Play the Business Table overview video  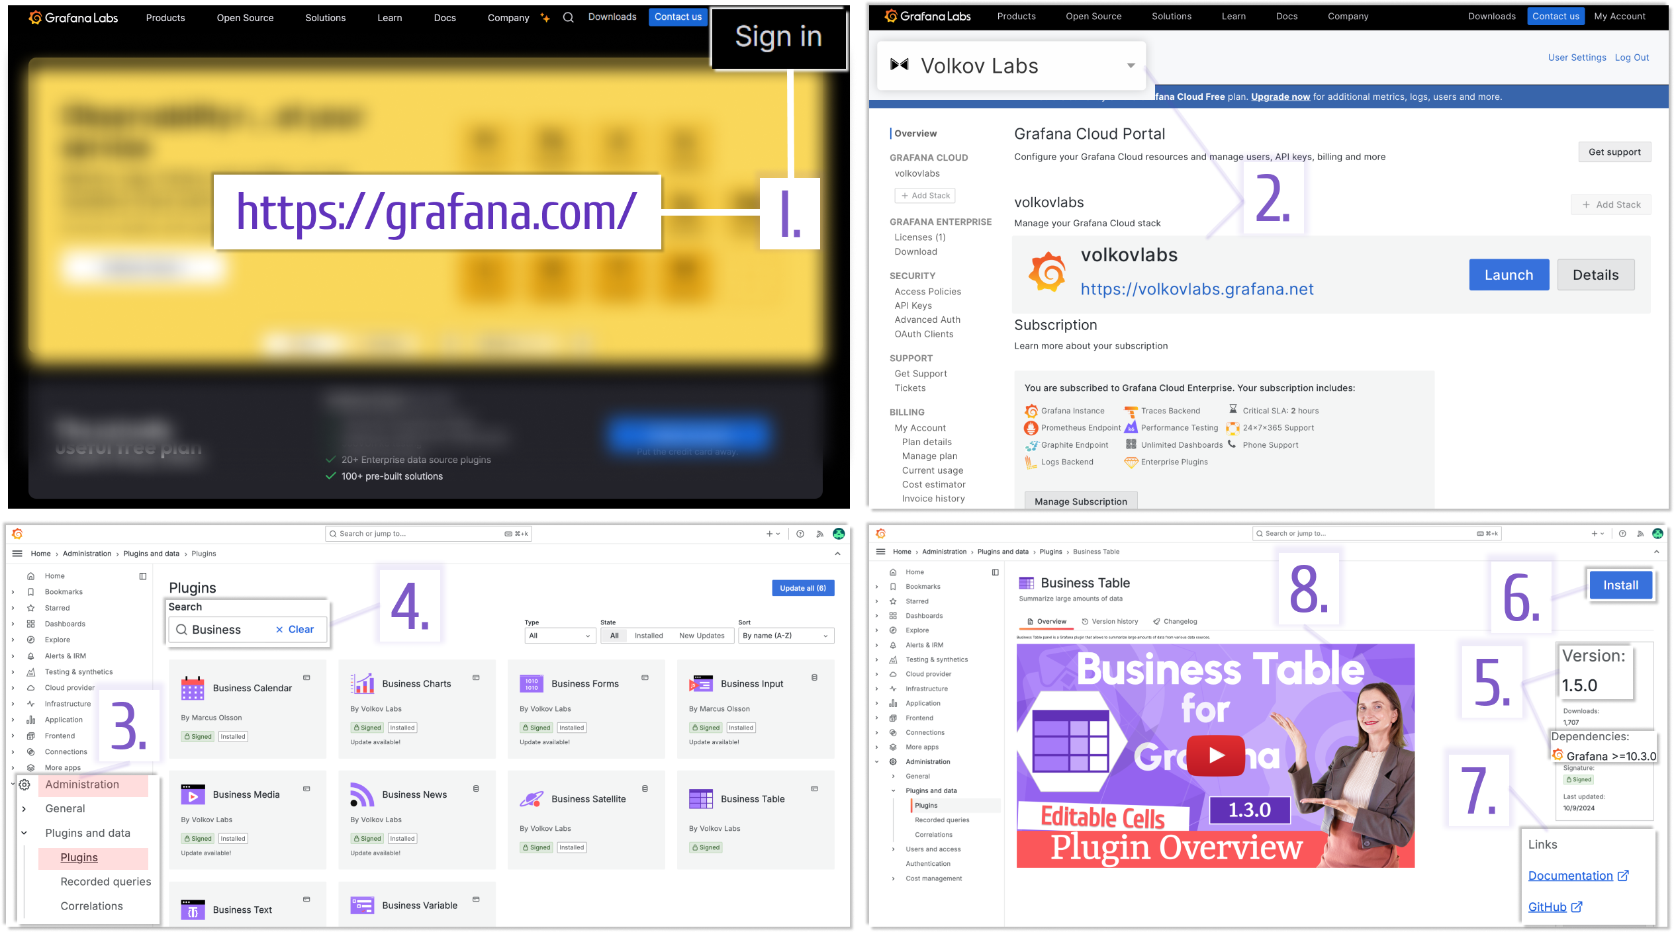point(1216,755)
